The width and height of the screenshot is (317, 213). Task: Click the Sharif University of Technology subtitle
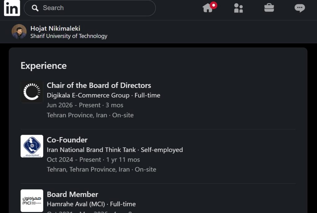[x=69, y=36]
